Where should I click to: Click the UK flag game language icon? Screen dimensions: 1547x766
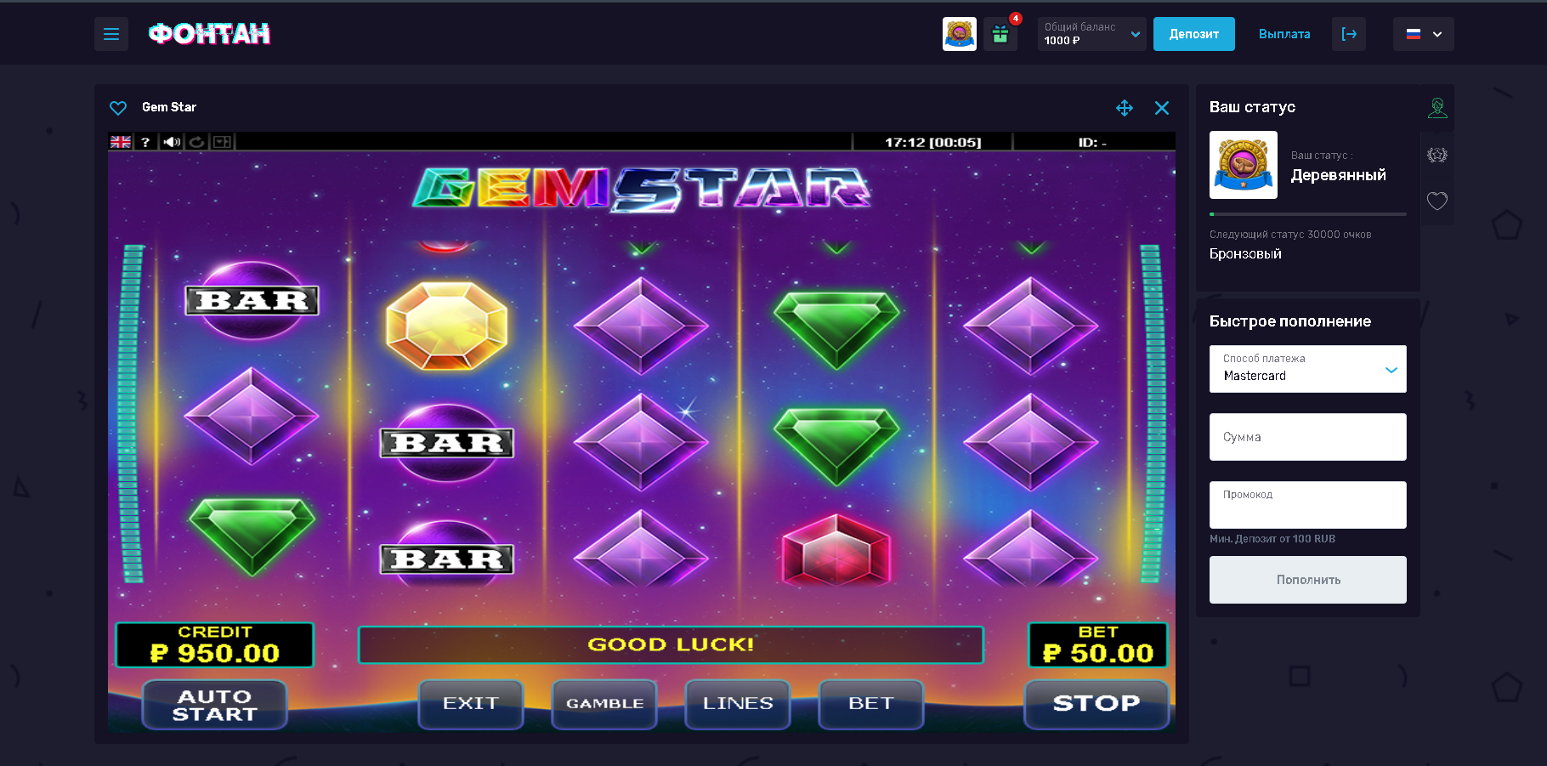[x=121, y=142]
